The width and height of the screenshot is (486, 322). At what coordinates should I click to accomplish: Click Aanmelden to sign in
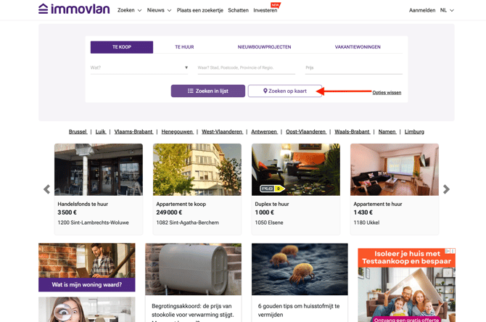pyautogui.click(x=422, y=10)
